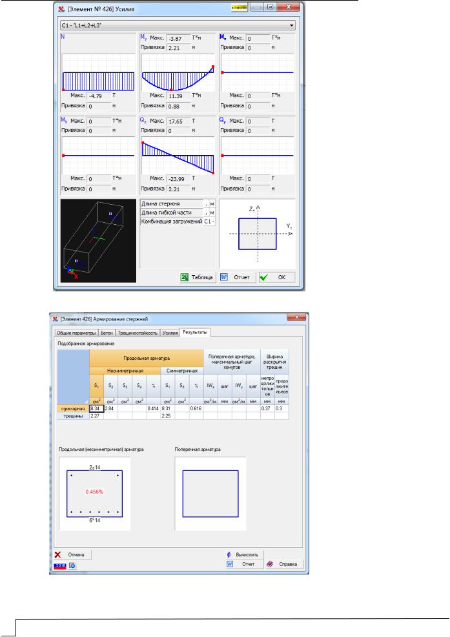Open help with Справка button
This screenshot has height=637, width=450.
click(283, 564)
